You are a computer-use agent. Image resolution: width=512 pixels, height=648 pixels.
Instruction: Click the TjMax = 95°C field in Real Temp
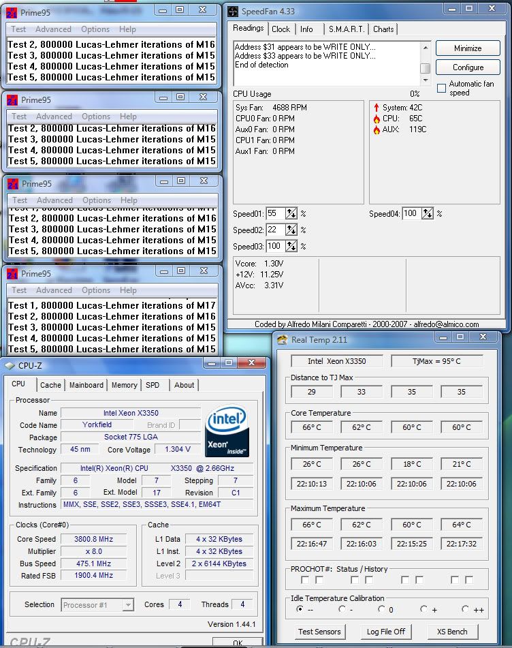[436, 361]
